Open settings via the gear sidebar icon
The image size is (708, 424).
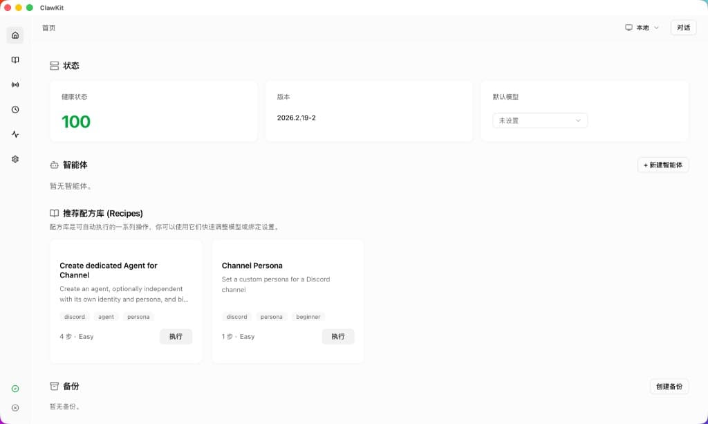point(15,159)
